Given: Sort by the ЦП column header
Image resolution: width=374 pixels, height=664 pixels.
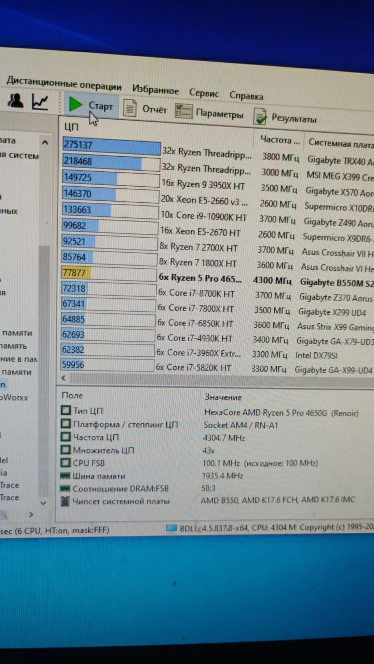Looking at the screenshot, I should point(72,127).
